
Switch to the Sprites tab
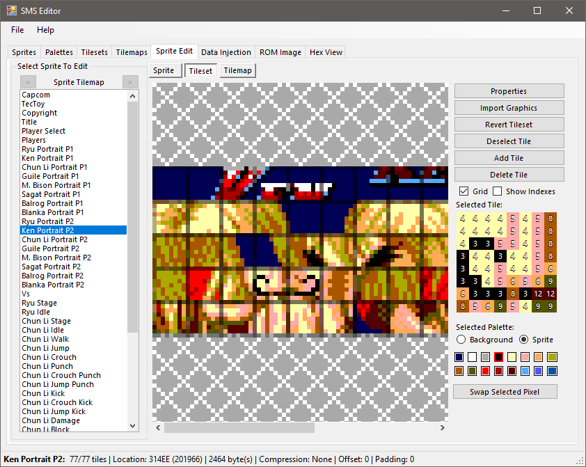[x=24, y=52]
